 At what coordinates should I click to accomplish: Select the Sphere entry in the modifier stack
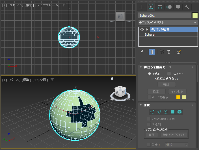168,35
